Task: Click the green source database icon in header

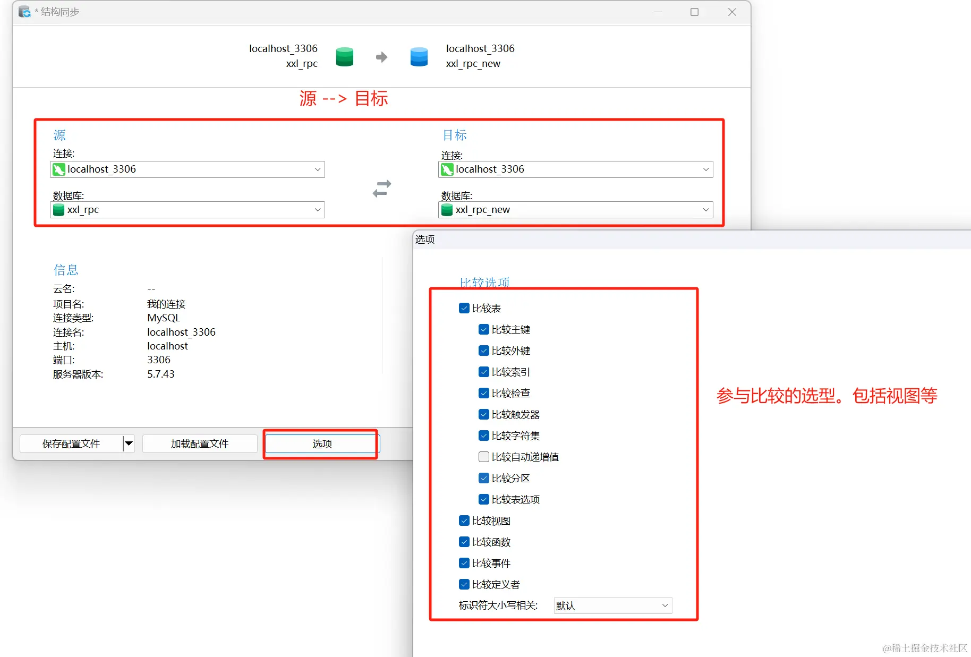Action: (344, 57)
